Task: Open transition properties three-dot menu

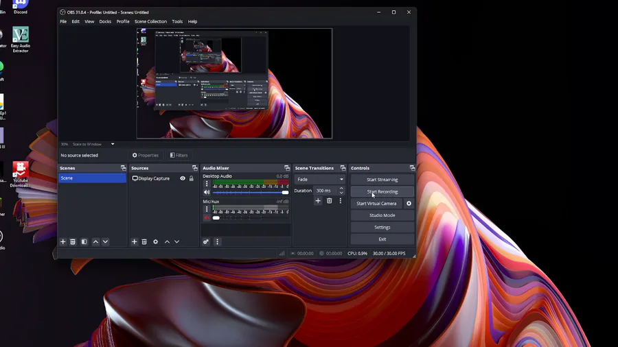Action: (341, 201)
